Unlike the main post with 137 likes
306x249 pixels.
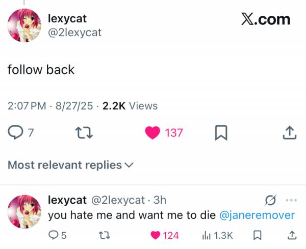152,132
